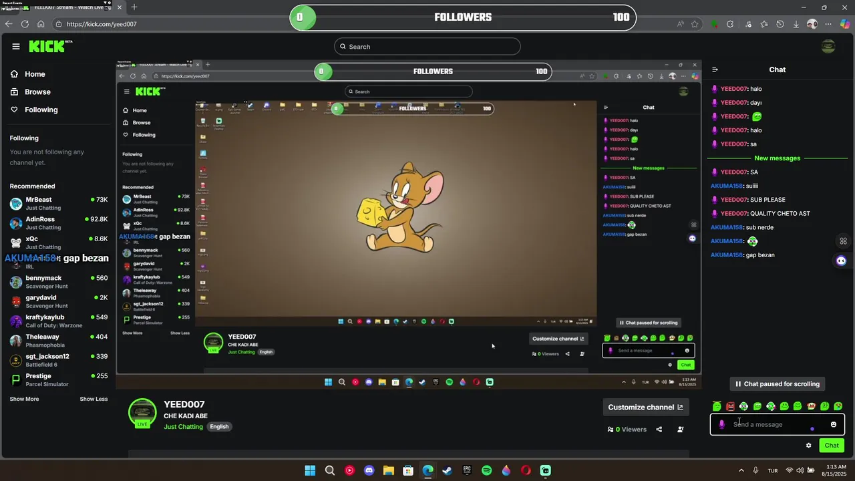Open Edge Settings and more menu
855x481 pixels.
(828, 24)
